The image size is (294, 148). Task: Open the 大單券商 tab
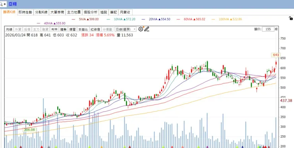coord(57,12)
